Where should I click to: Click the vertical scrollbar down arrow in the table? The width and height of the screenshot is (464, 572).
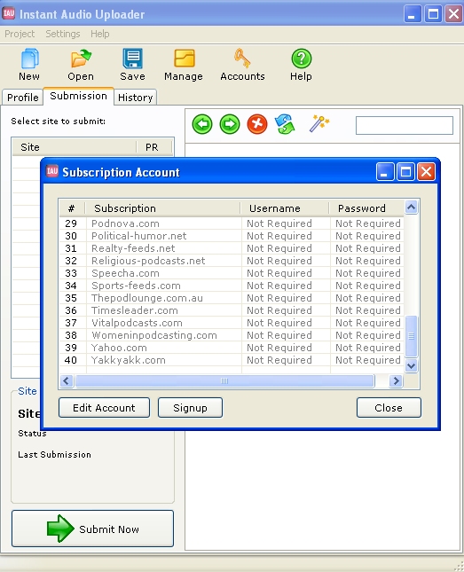(412, 365)
